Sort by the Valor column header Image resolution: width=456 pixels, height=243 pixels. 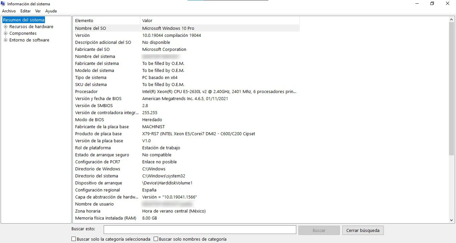(220, 21)
